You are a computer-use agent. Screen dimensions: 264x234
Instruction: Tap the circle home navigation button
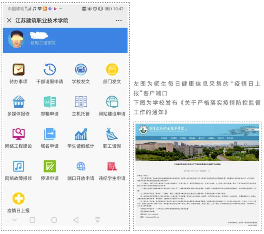coord(54,220)
